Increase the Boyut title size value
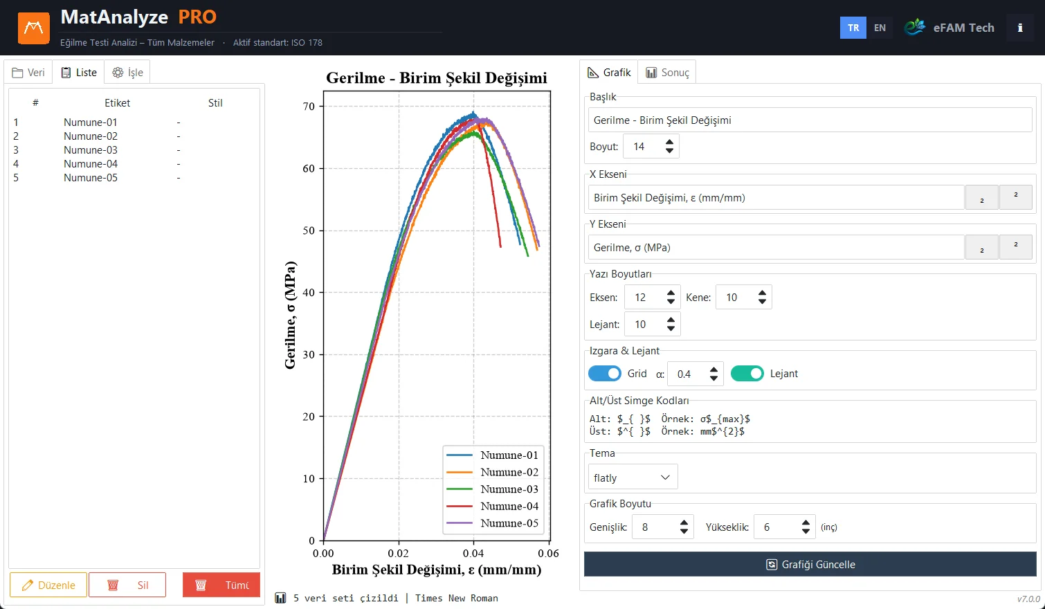Screen dimensions: 1045x609 [x=669, y=142]
